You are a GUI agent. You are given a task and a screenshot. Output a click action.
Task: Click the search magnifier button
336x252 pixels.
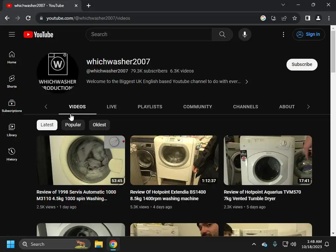(222, 34)
